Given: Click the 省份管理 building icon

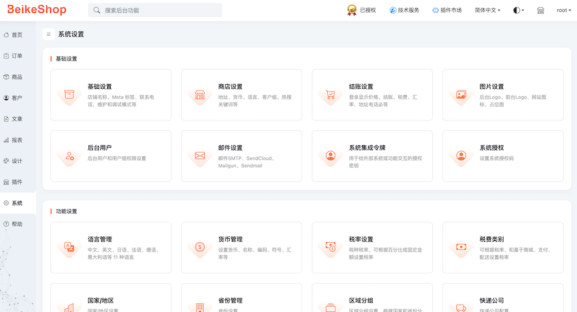Looking at the screenshot, I should pyautogui.click(x=200, y=308).
